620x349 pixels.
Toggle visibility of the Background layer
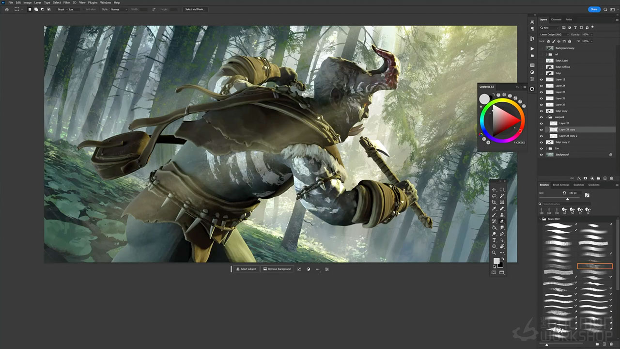542,155
